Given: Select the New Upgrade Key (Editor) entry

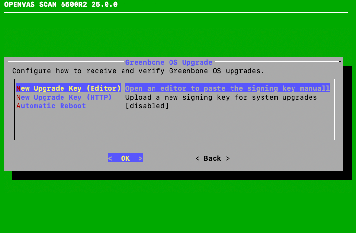Looking at the screenshot, I should 69,88.
